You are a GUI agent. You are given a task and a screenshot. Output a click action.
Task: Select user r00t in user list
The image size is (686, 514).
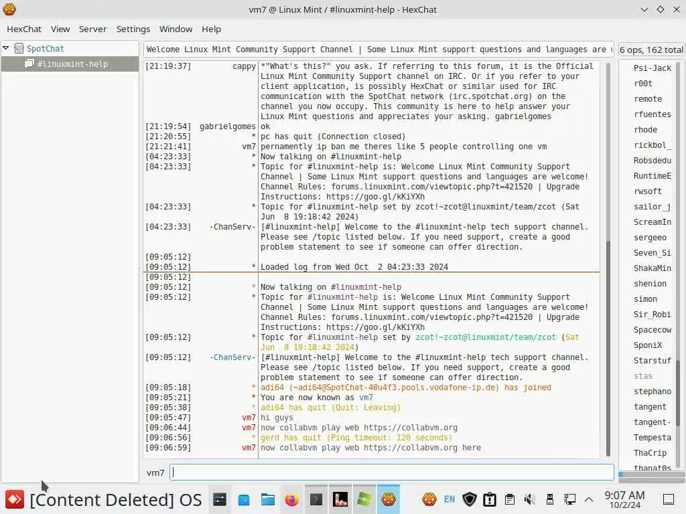click(x=642, y=84)
